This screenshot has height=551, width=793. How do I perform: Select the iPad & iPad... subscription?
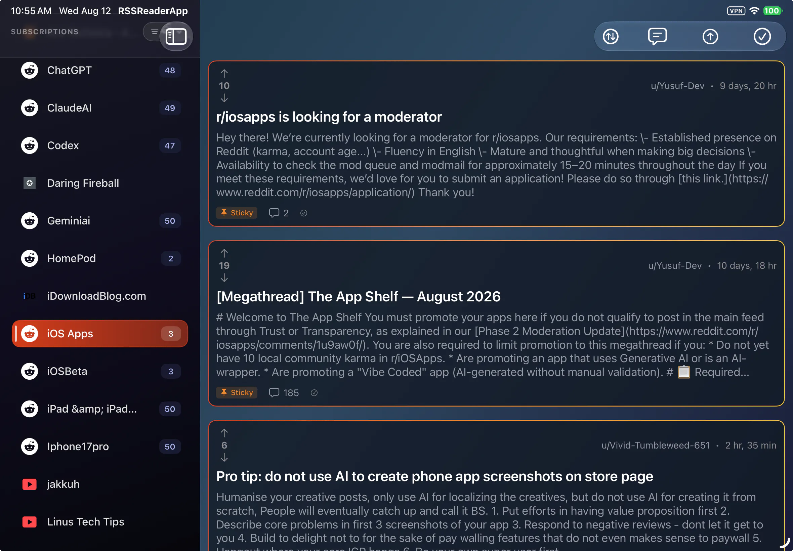(x=100, y=409)
